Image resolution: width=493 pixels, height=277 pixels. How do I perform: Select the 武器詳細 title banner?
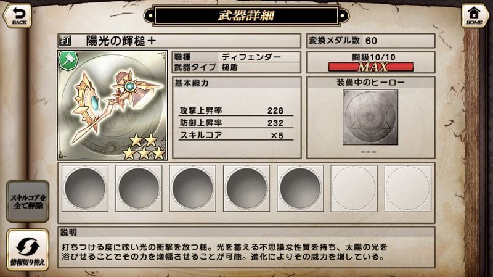(x=246, y=15)
